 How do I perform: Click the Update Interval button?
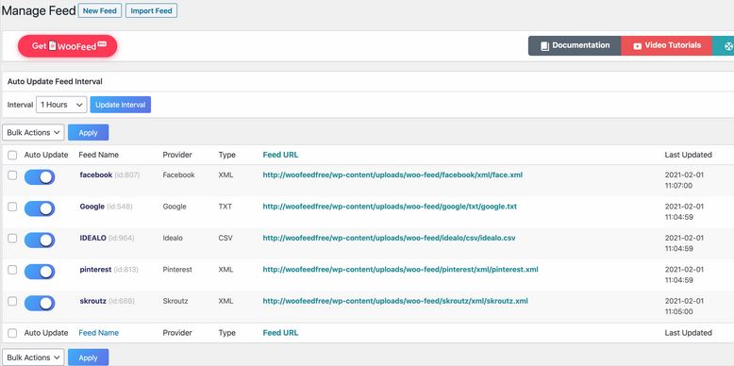click(121, 105)
